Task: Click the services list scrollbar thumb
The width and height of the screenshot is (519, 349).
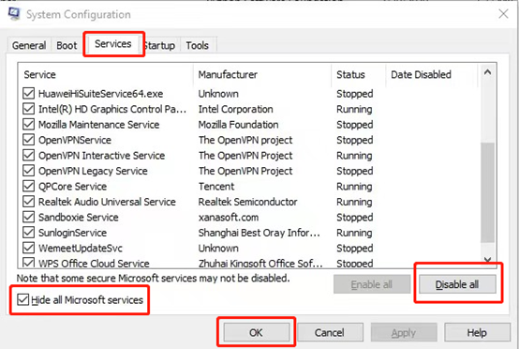Action: pos(487,193)
